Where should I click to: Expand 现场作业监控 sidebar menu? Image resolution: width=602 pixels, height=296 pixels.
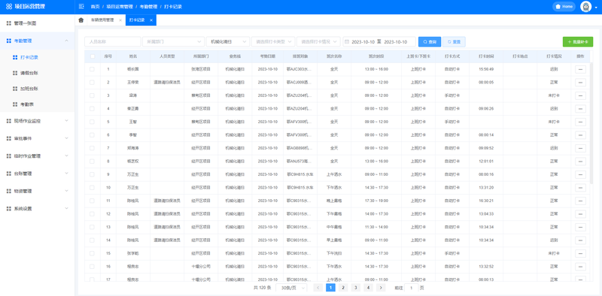tap(37, 121)
